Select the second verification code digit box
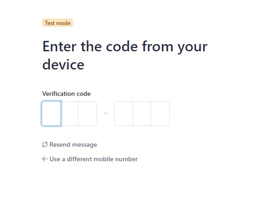259x198 pixels. click(x=70, y=114)
